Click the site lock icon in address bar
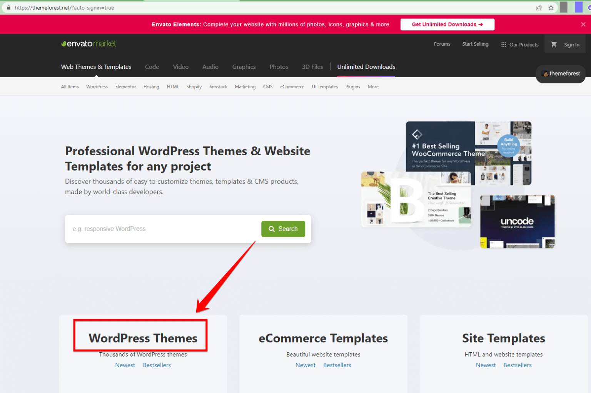The image size is (591, 393). pyautogui.click(x=8, y=8)
